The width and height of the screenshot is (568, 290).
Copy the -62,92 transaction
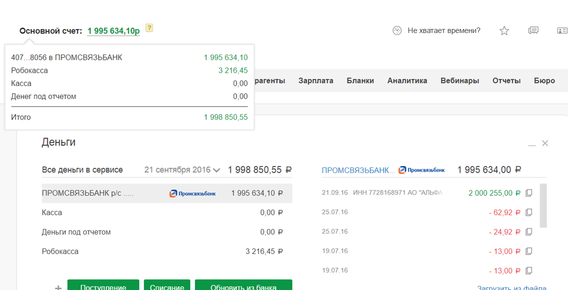pos(529,212)
